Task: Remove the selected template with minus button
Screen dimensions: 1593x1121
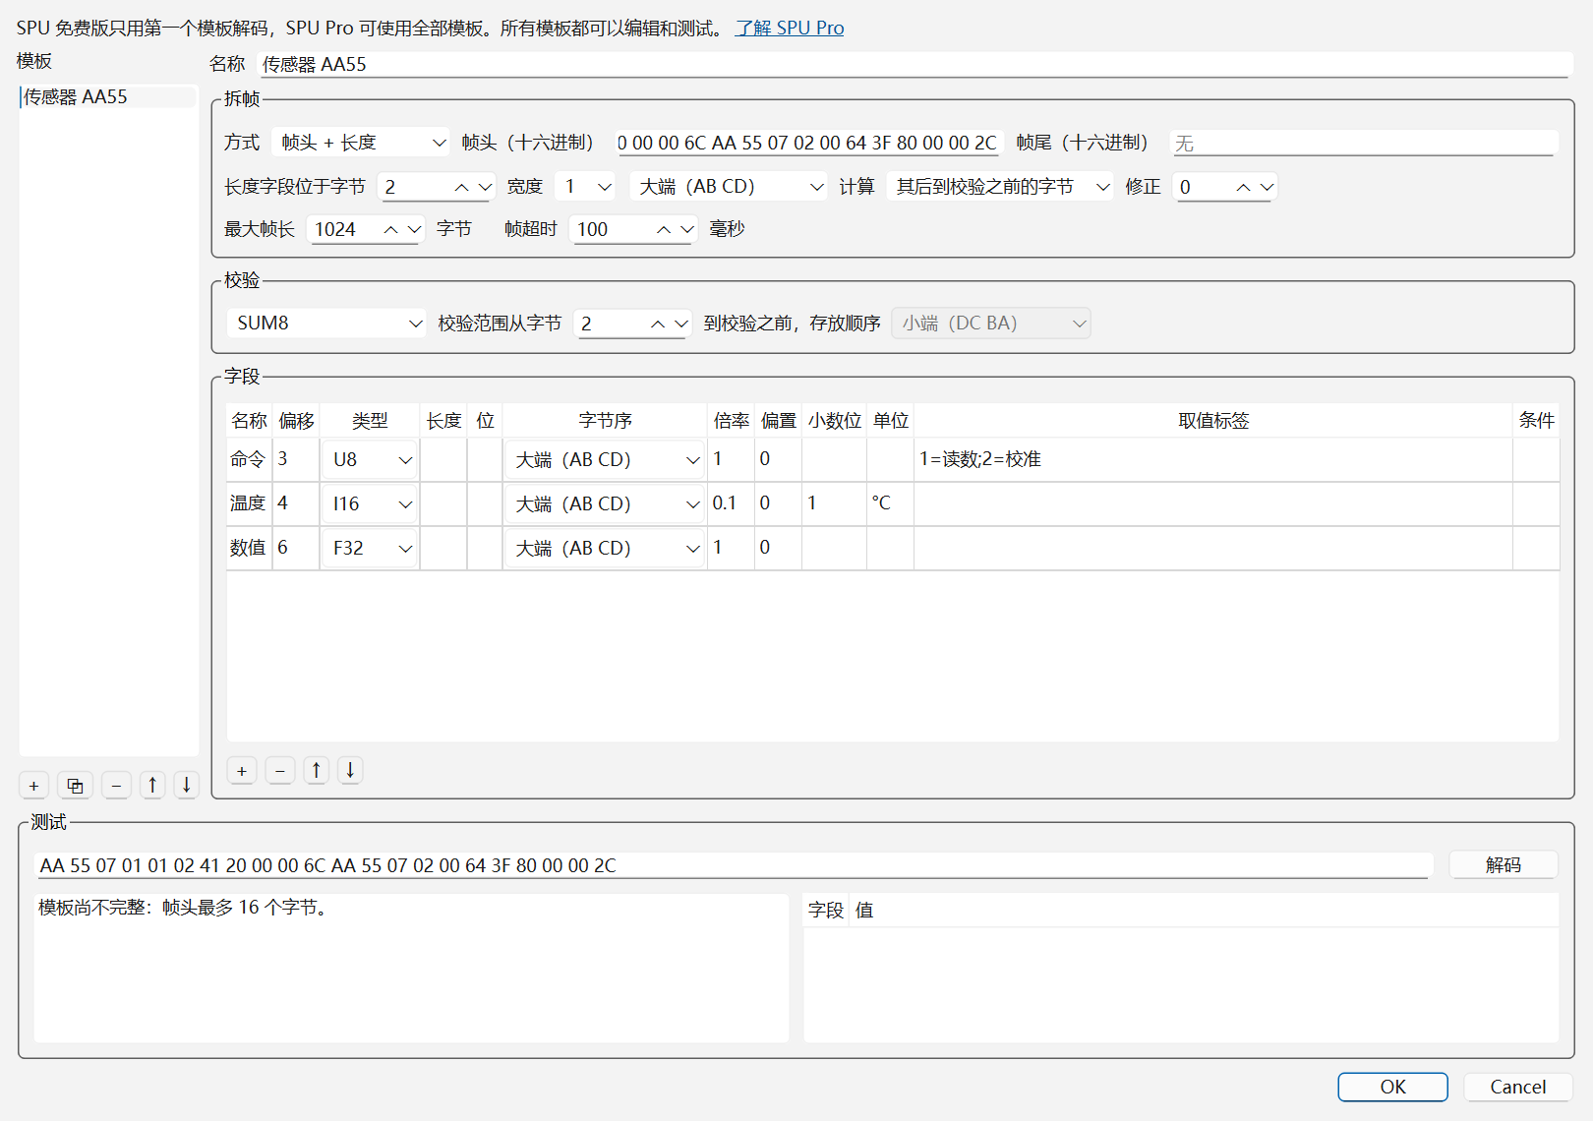Action: (116, 786)
